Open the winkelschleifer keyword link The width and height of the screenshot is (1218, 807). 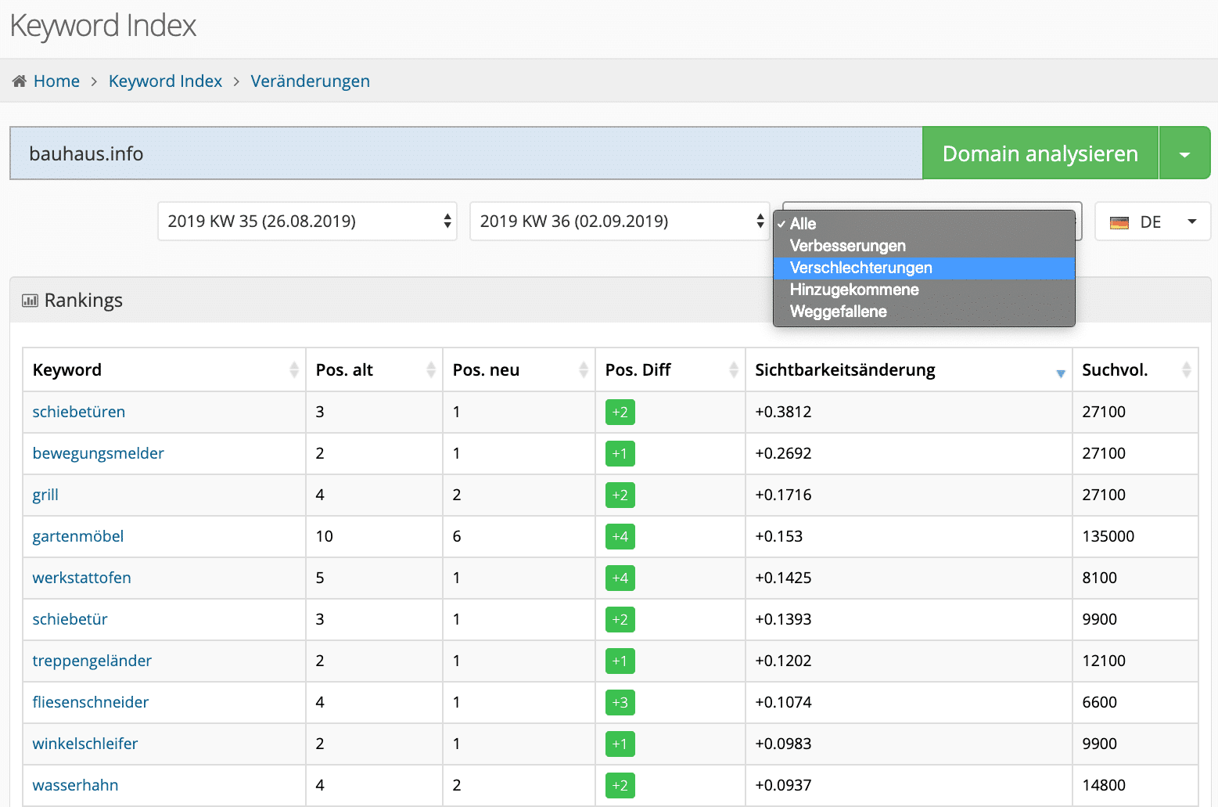[85, 744]
